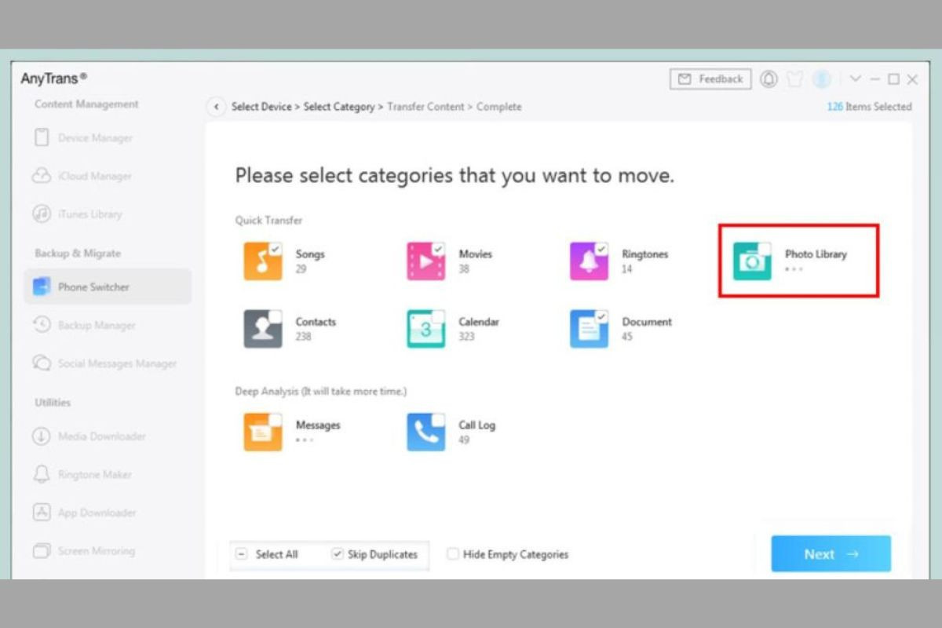This screenshot has width=942, height=628.
Task: Click the Media Downloader arrow icon
Action: click(42, 436)
